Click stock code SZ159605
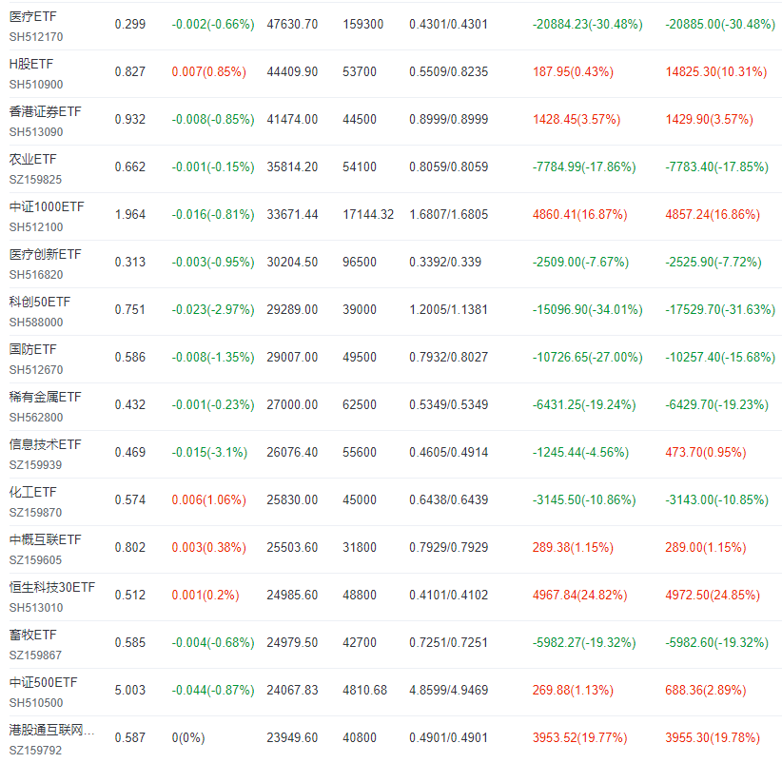This screenshot has height=763, width=782. [35, 560]
